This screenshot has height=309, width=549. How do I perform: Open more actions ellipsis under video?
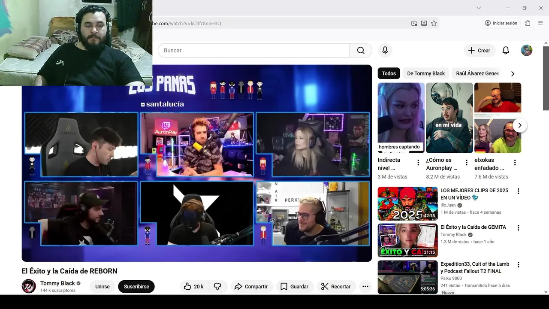(x=365, y=286)
